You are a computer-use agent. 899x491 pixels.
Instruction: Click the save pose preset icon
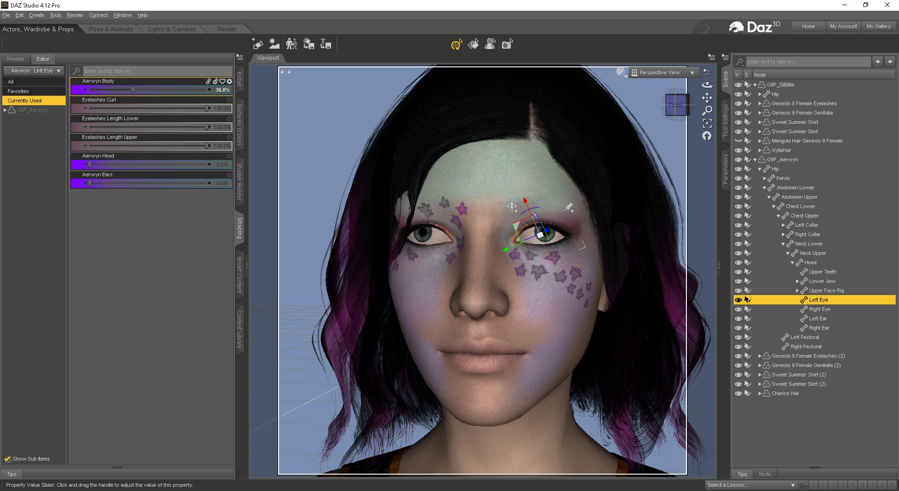click(x=325, y=44)
